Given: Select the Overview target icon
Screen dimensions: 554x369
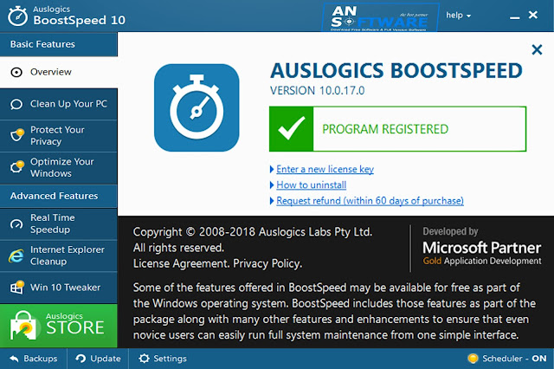Looking at the screenshot, I should [16, 73].
